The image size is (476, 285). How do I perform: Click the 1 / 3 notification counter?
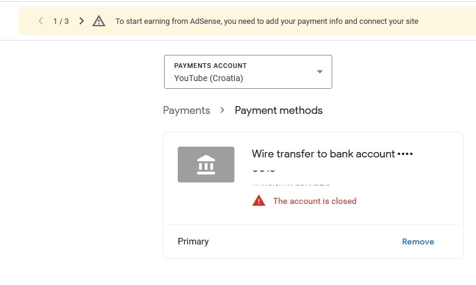point(61,21)
